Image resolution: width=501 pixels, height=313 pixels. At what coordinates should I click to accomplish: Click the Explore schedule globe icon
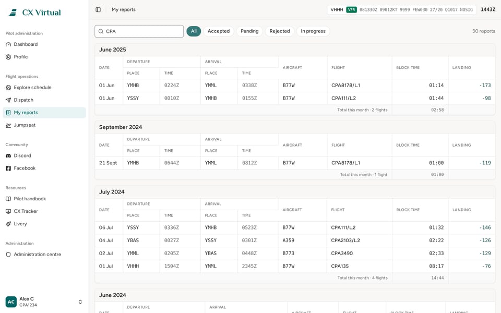click(8, 88)
